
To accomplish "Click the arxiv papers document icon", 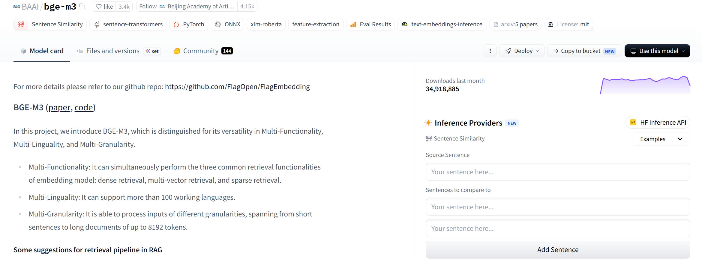I will click(x=496, y=25).
